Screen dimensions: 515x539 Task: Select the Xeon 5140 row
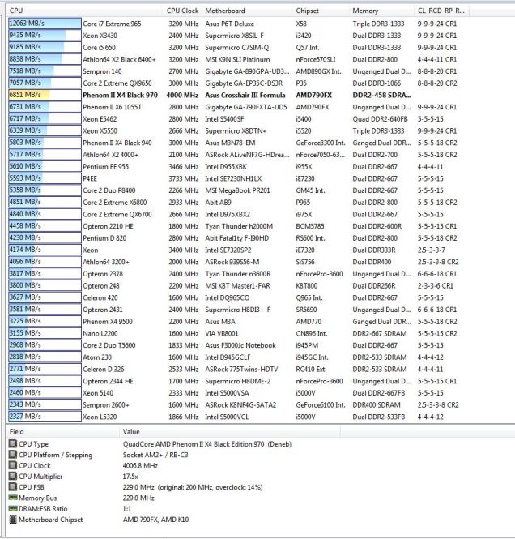point(239,393)
